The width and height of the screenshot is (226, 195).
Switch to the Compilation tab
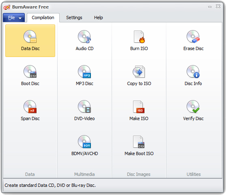(x=43, y=18)
